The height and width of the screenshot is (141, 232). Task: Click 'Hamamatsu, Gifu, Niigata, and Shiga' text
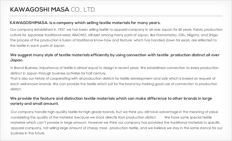point(187,35)
